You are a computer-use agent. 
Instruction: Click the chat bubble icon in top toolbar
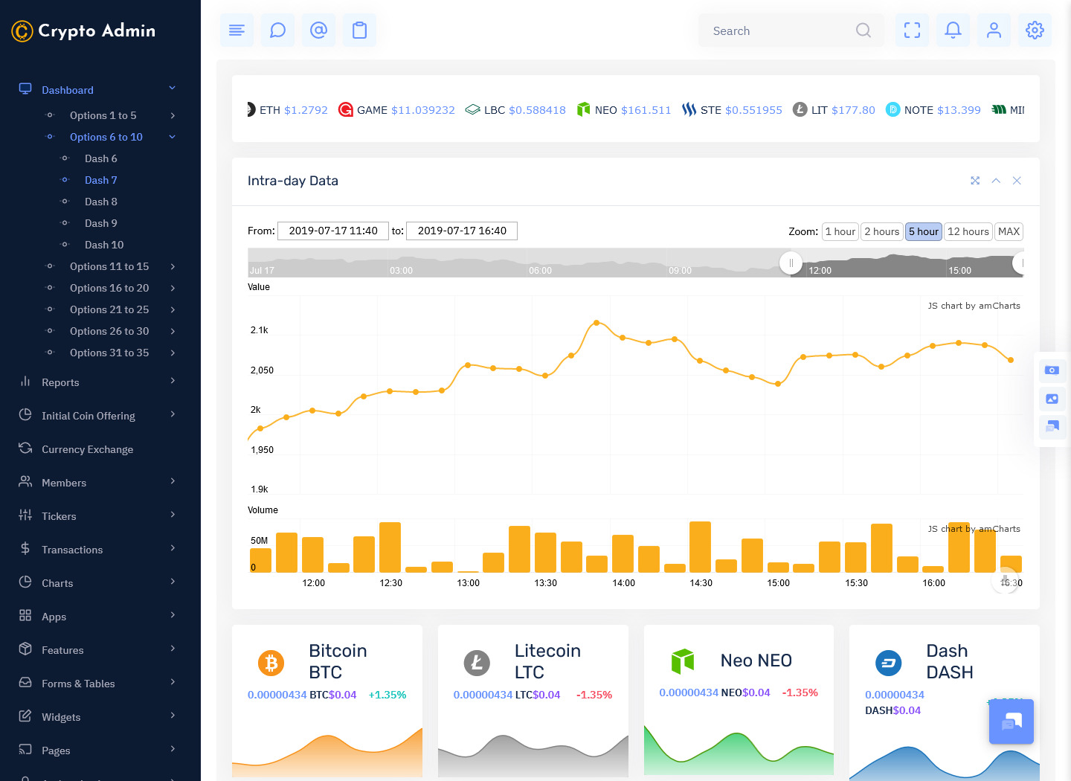coord(277,30)
